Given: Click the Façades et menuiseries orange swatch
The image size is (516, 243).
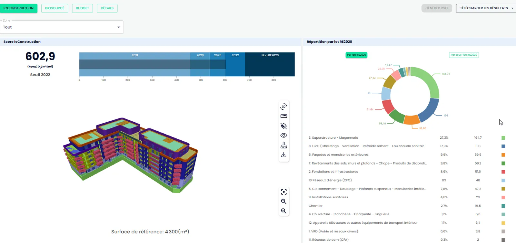Looking at the screenshot, I should pyautogui.click(x=503, y=155).
